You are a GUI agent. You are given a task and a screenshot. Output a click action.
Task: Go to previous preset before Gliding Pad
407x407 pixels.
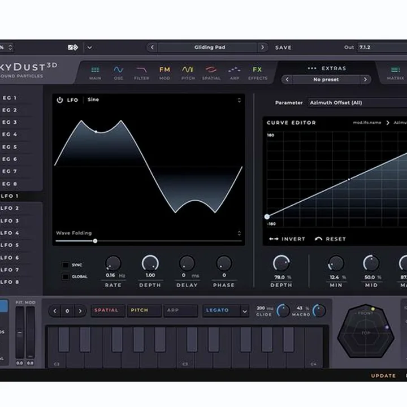point(153,47)
